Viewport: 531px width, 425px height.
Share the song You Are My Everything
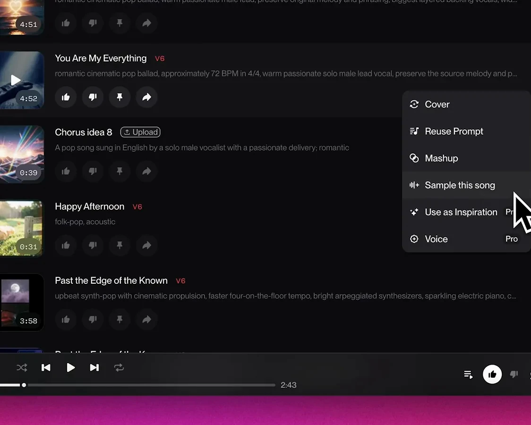[146, 97]
